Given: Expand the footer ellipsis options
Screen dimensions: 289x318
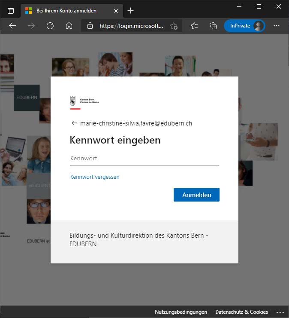Looking at the screenshot, I should pos(280,312).
